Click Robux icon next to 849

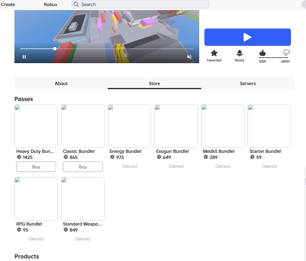pyautogui.click(x=66, y=230)
